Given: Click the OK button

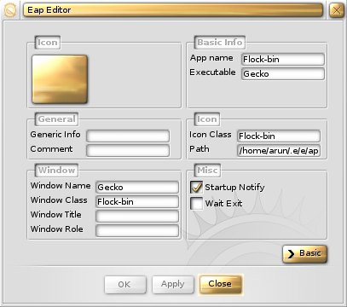Looking at the screenshot, I should 125,285.
